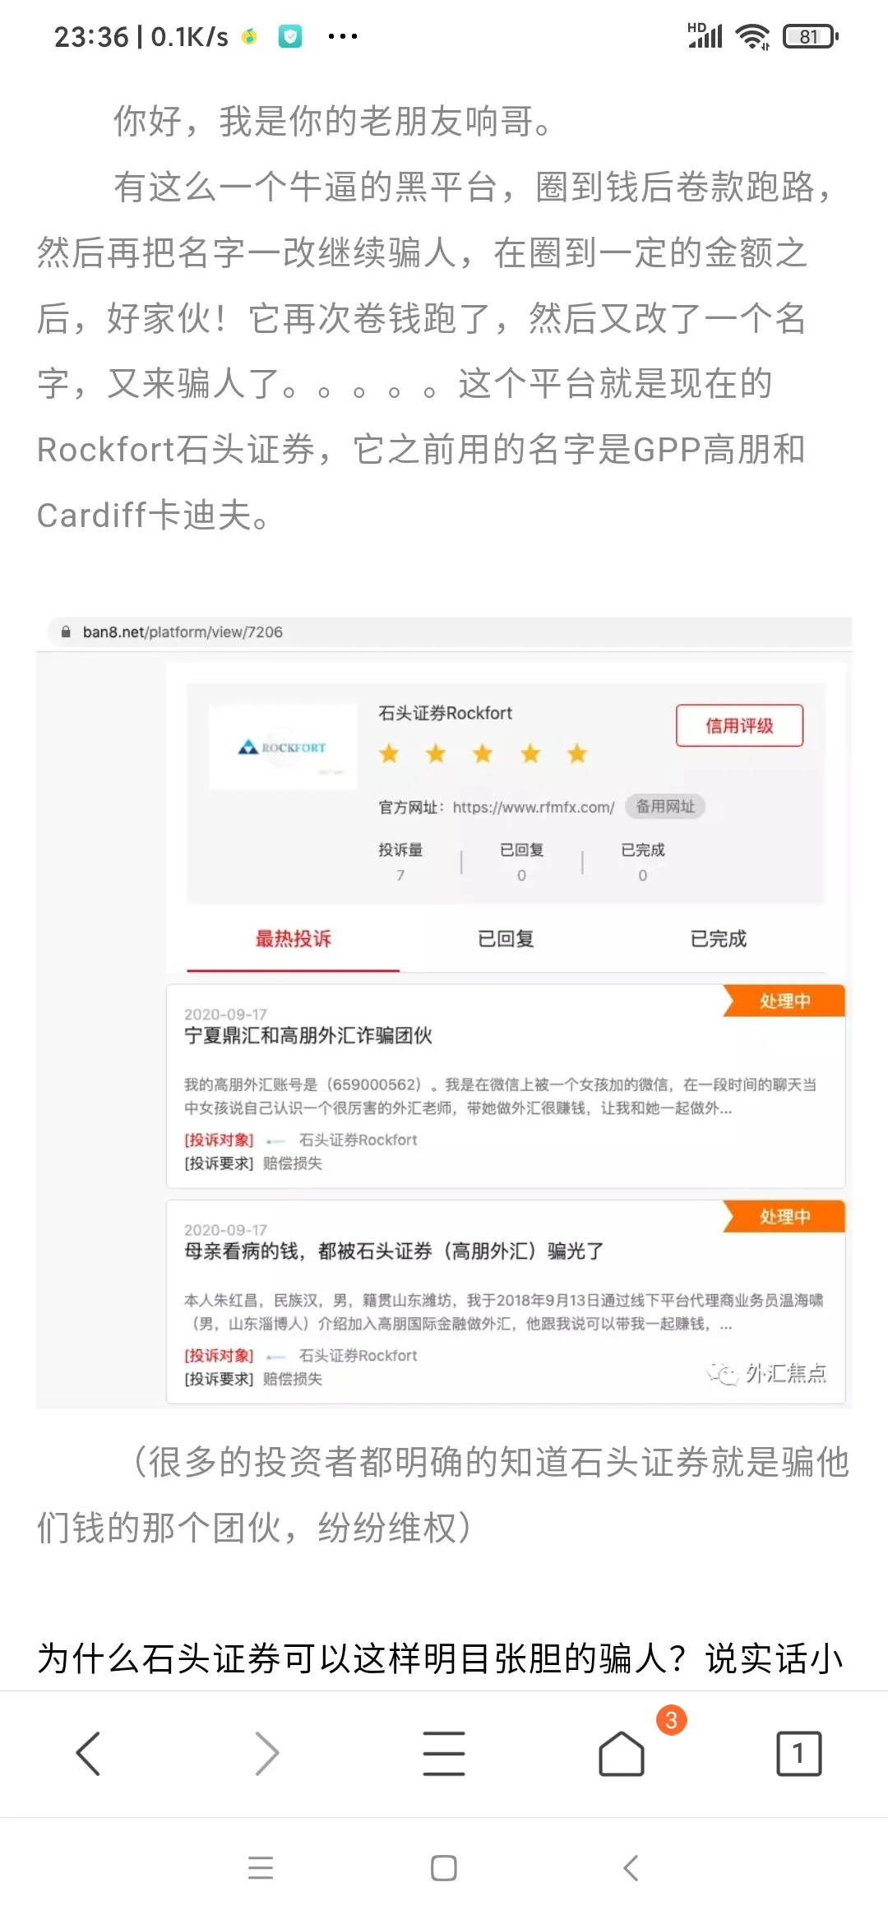Tap the browser back arrow
This screenshot has height=1924, width=888.
88,1753
